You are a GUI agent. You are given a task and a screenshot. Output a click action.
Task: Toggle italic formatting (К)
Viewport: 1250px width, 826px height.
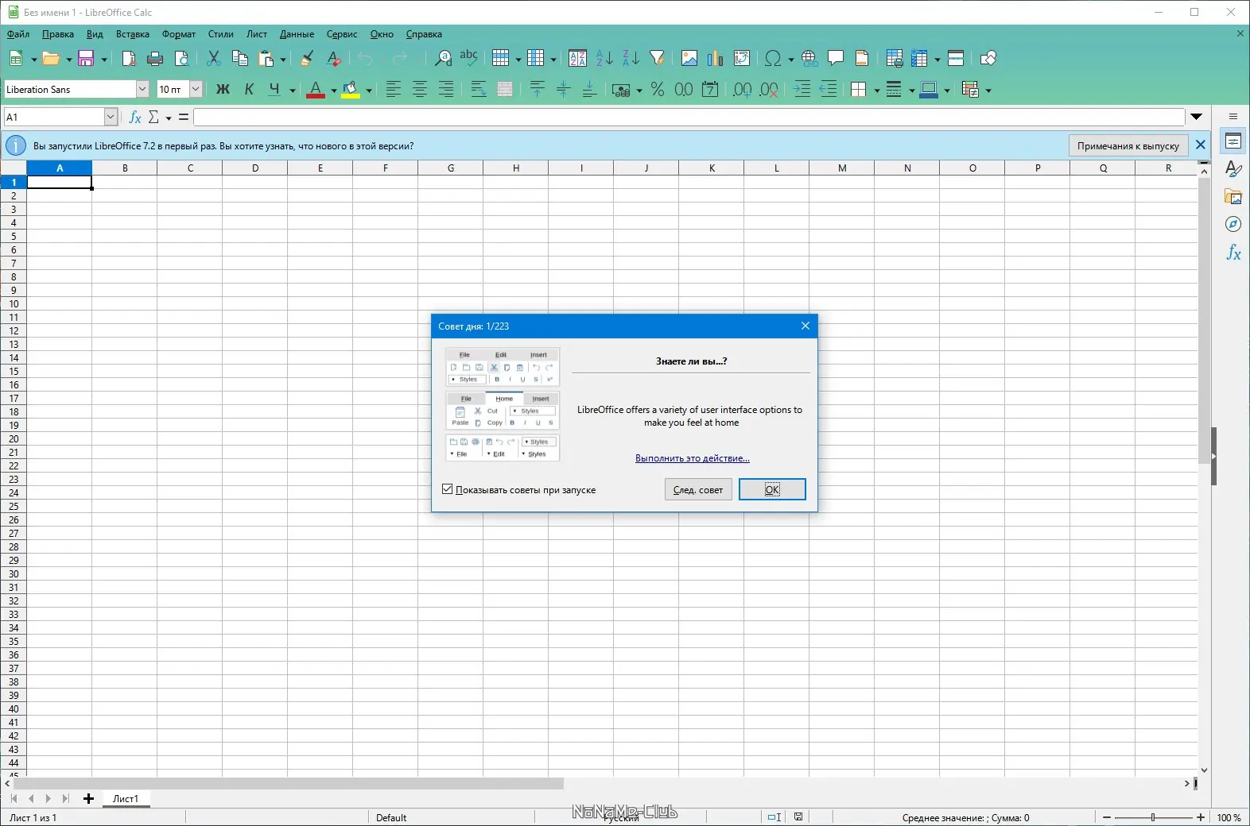coord(249,90)
